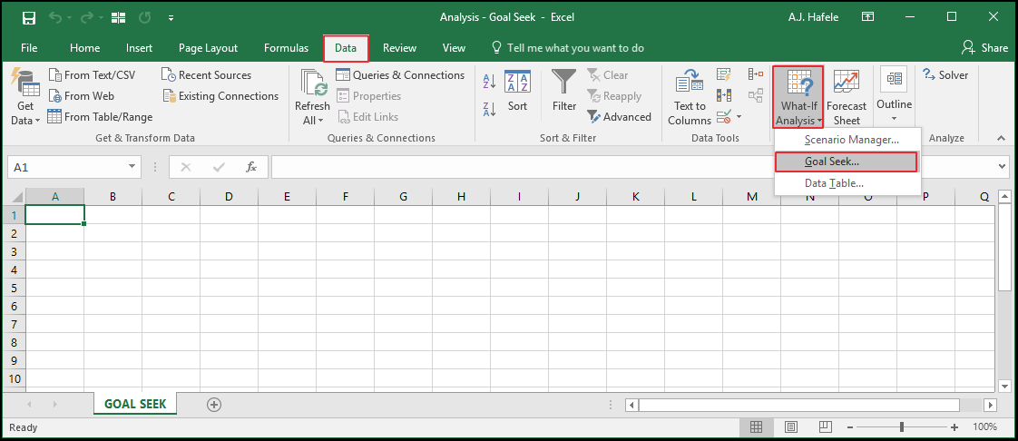Image resolution: width=1018 pixels, height=441 pixels.
Task: Switch to the Insert tab
Action: 140,48
